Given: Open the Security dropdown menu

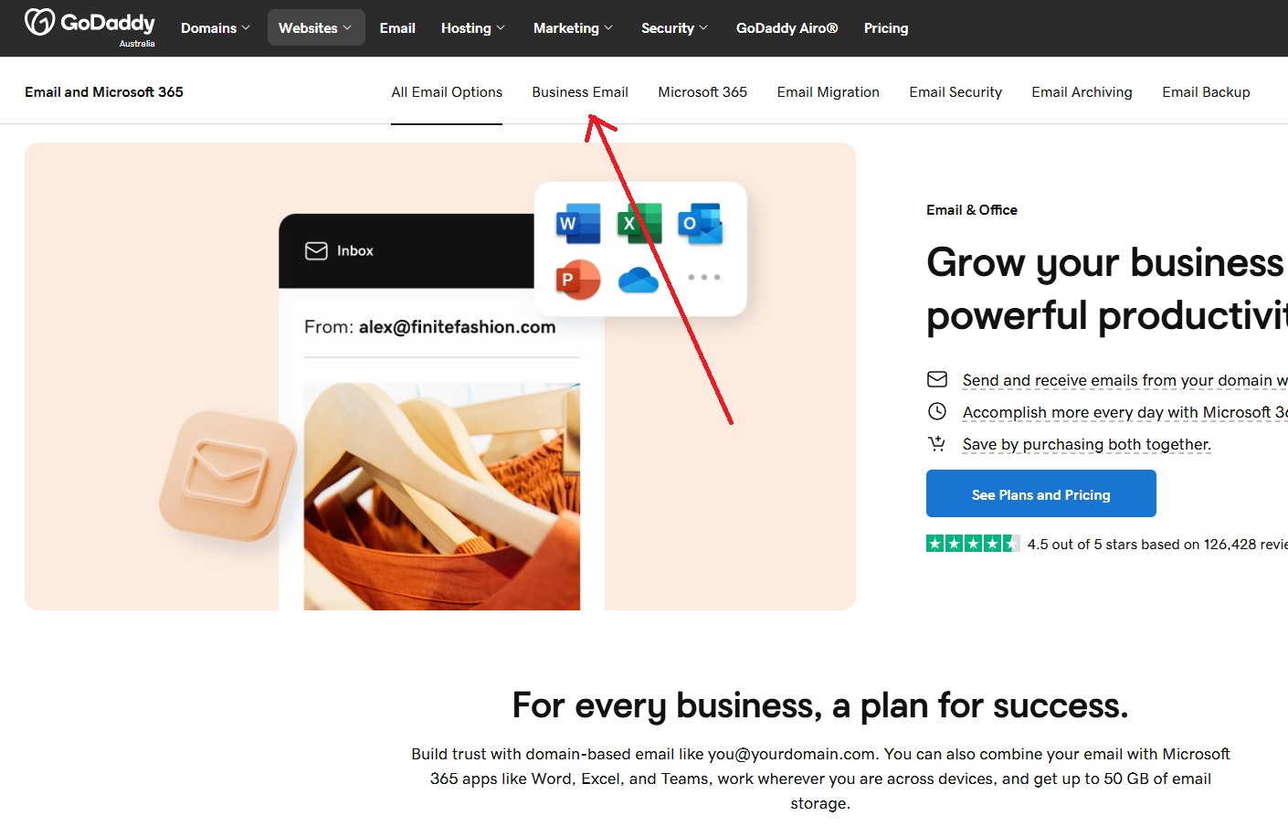Looking at the screenshot, I should [x=675, y=28].
